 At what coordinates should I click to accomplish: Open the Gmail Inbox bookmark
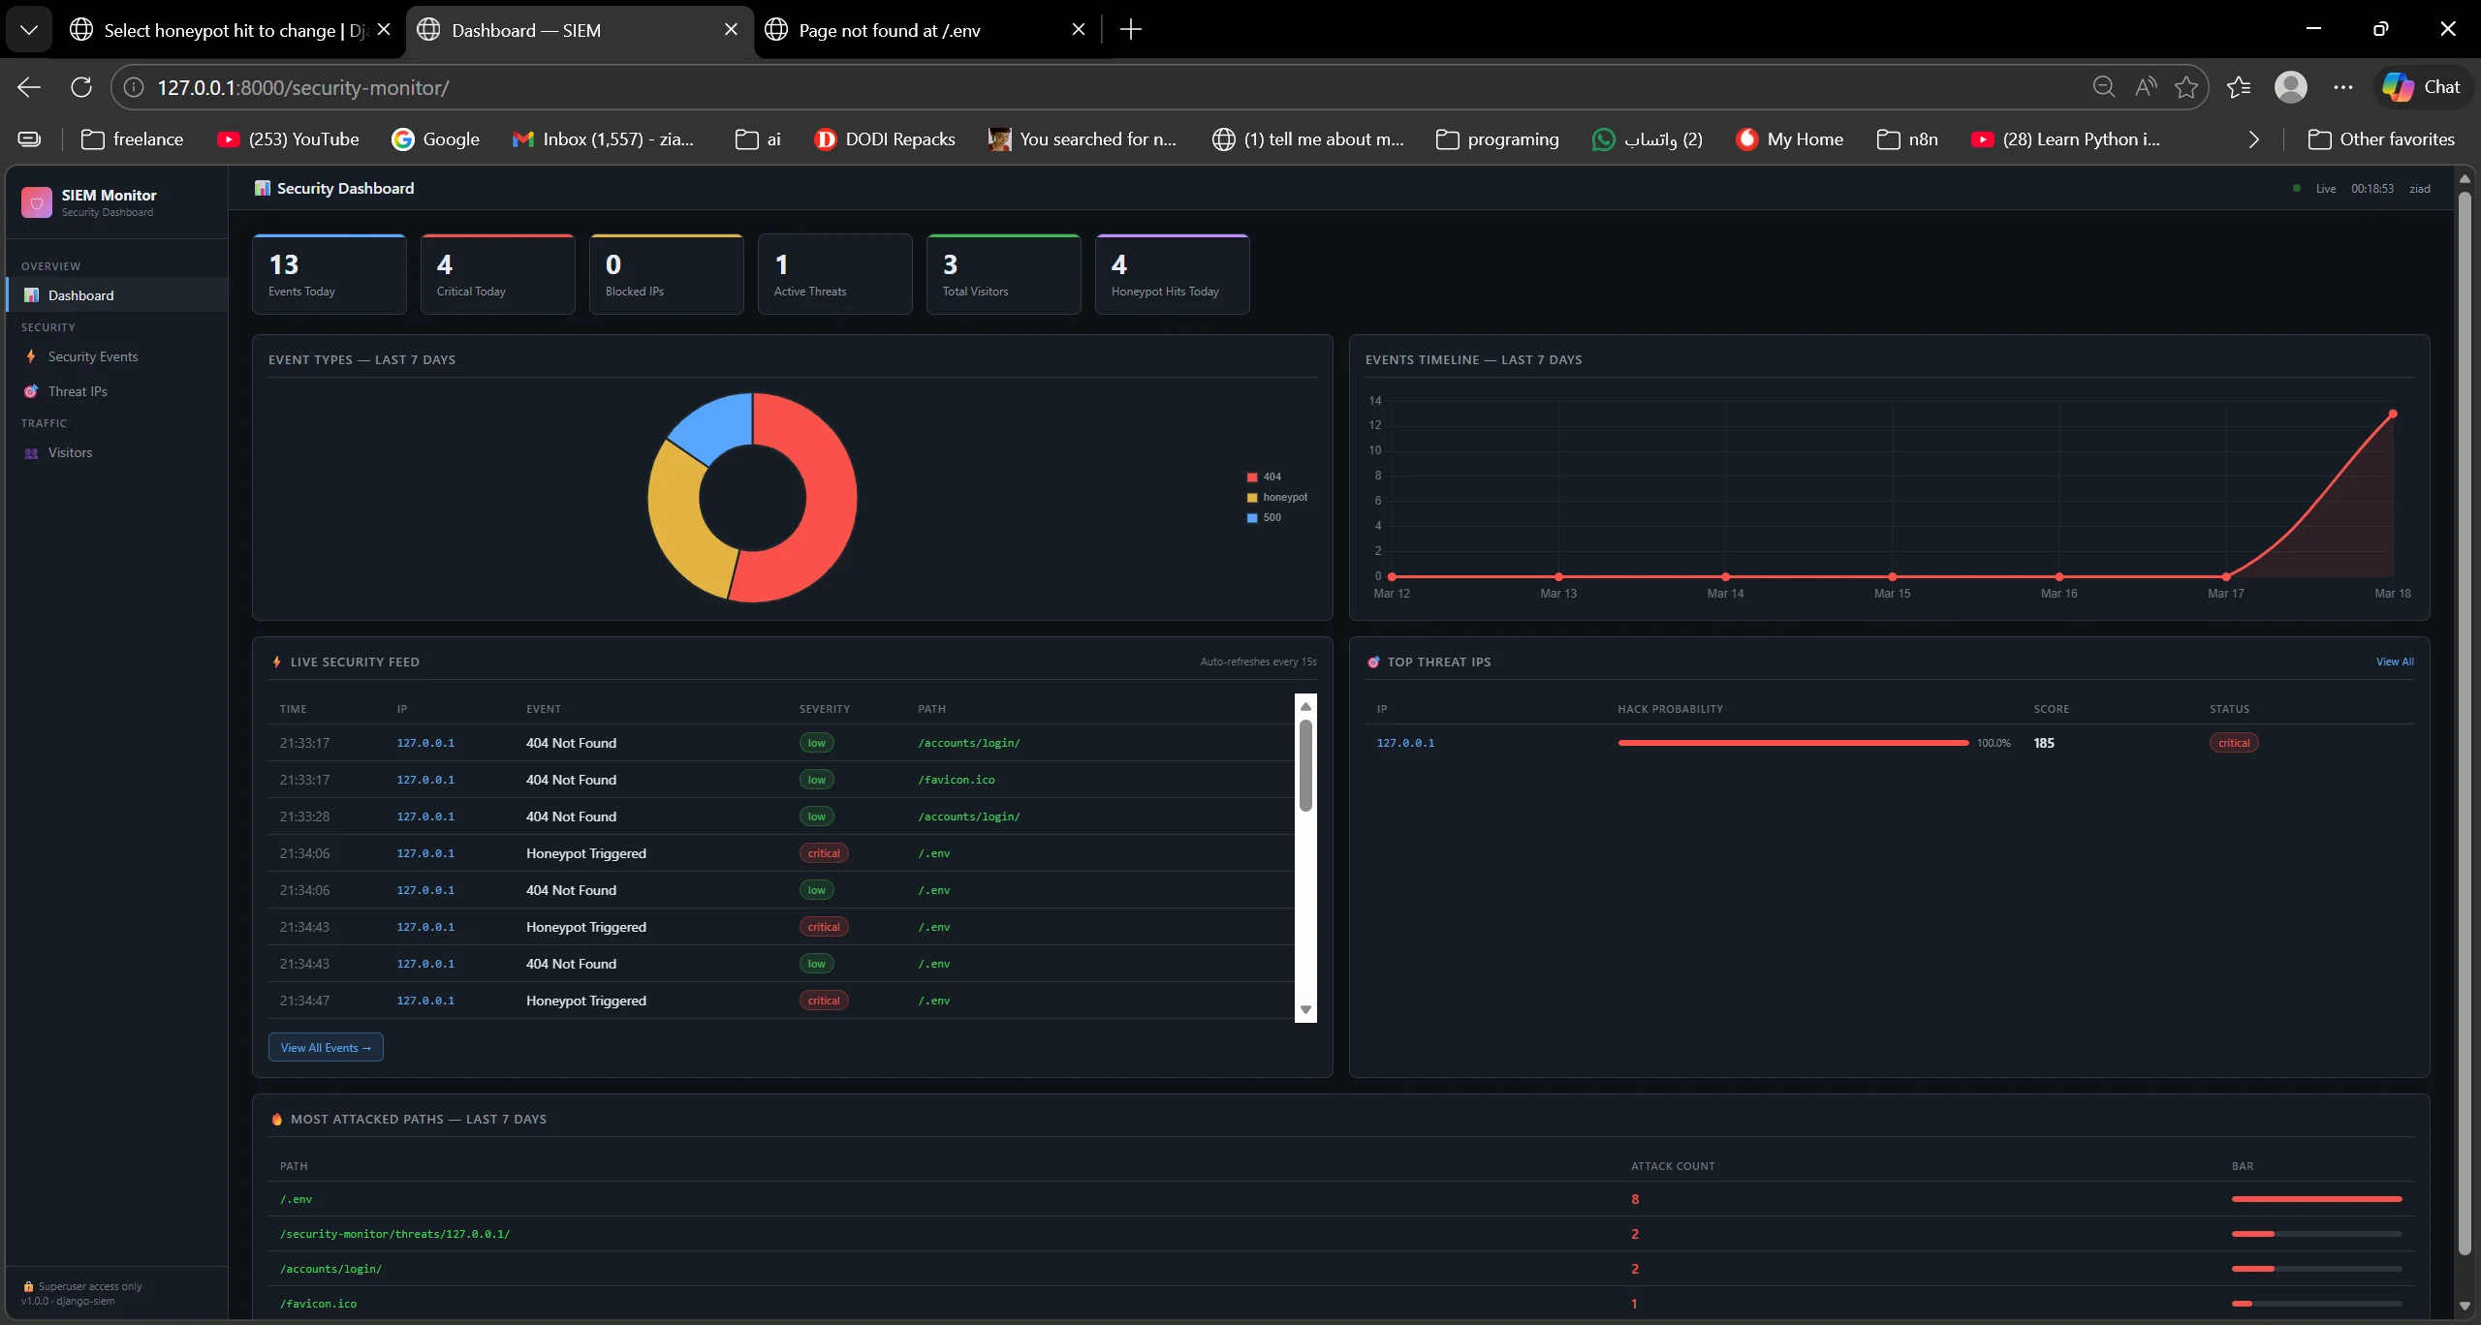[x=603, y=139]
